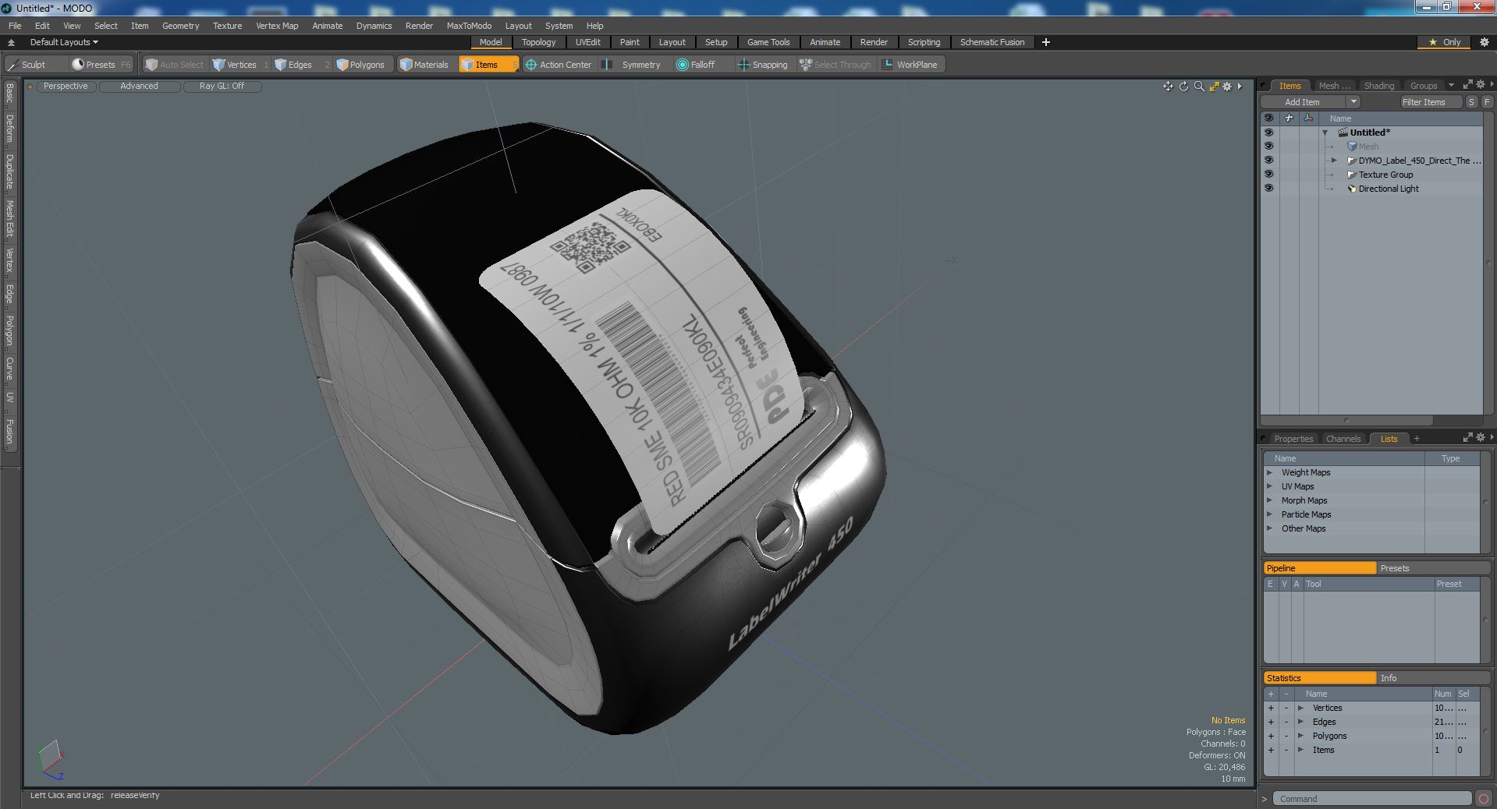Screen dimensions: 1497x809
Task: Open the WorkPlane menu
Action: [910, 65]
